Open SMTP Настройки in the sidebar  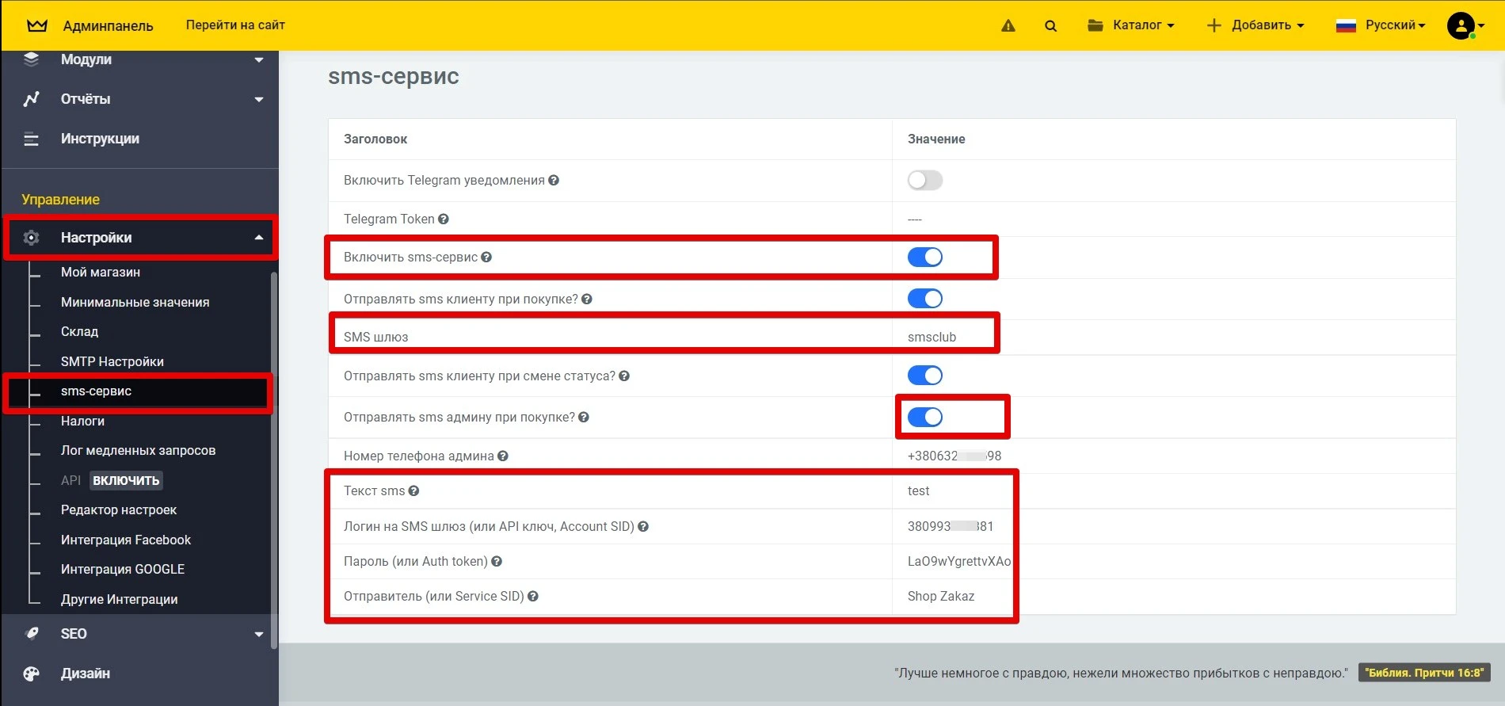point(112,361)
